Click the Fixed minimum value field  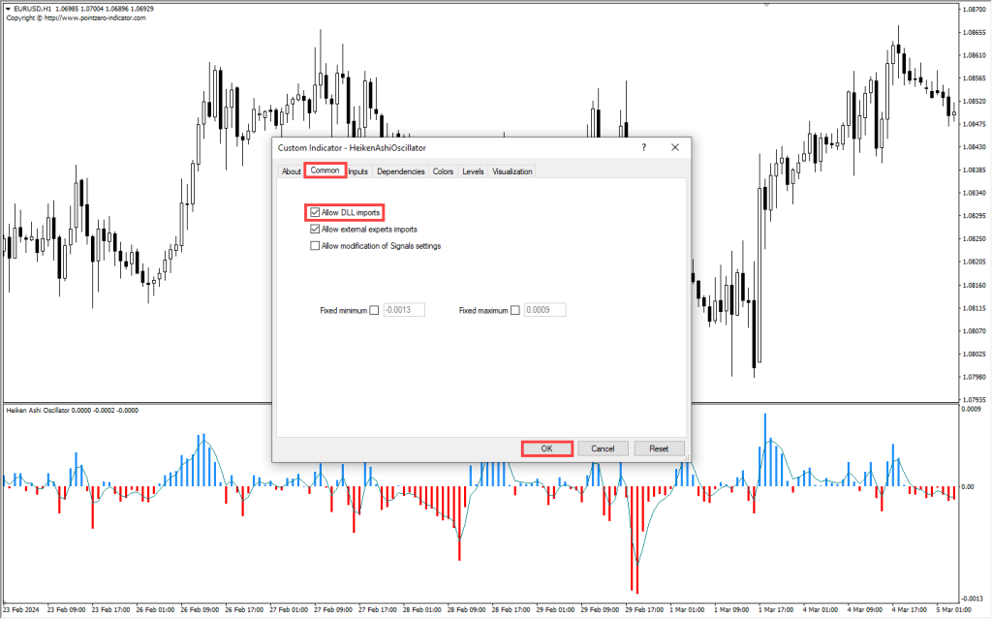(404, 311)
